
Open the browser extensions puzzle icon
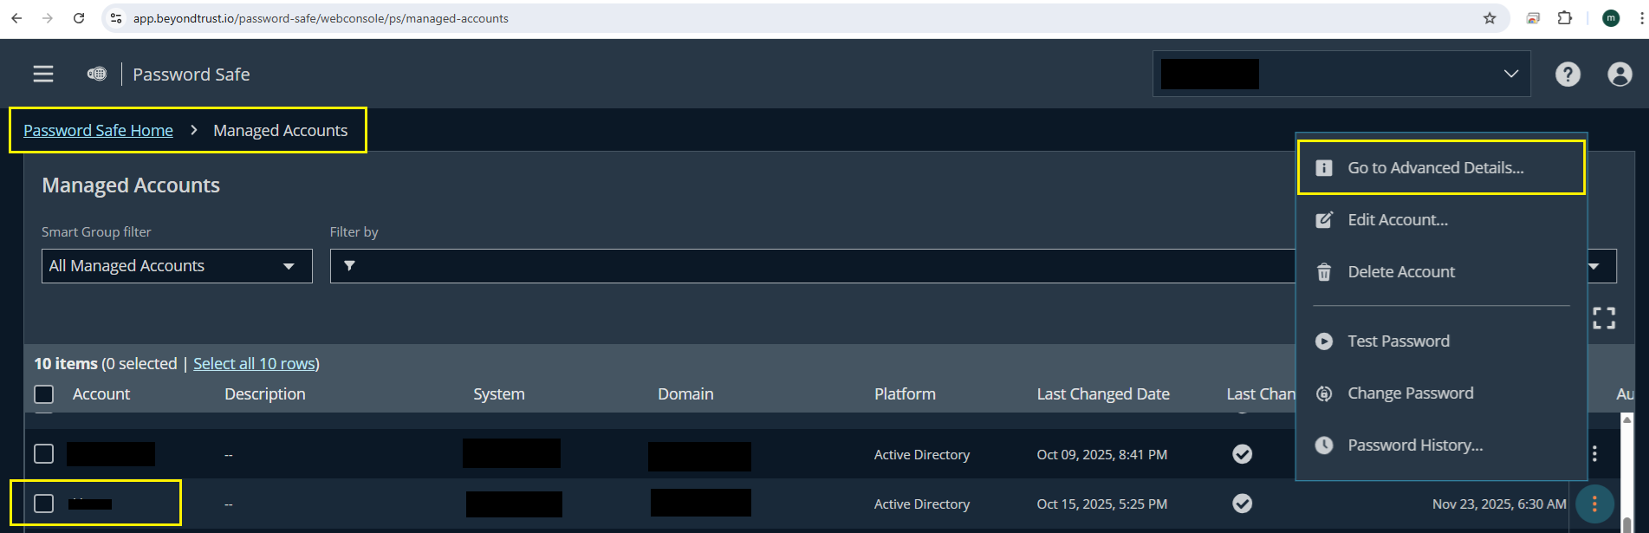click(x=1564, y=18)
